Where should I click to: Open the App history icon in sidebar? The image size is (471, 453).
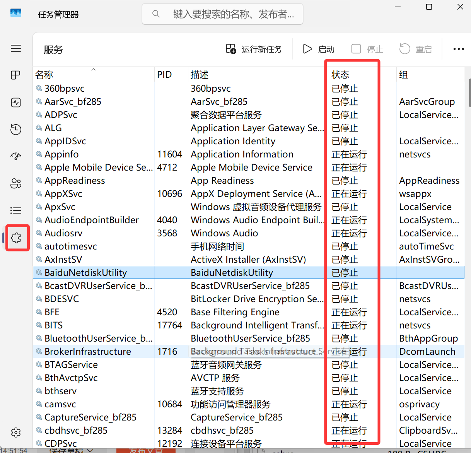pyautogui.click(x=16, y=129)
